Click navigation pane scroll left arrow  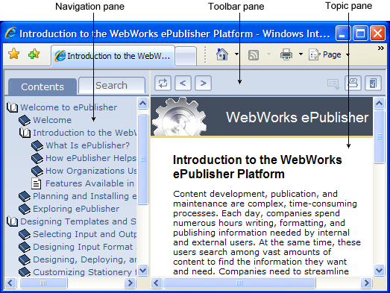tap(10, 283)
